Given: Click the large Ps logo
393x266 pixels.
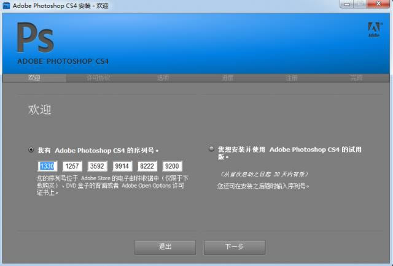Looking at the screenshot, I should point(36,37).
